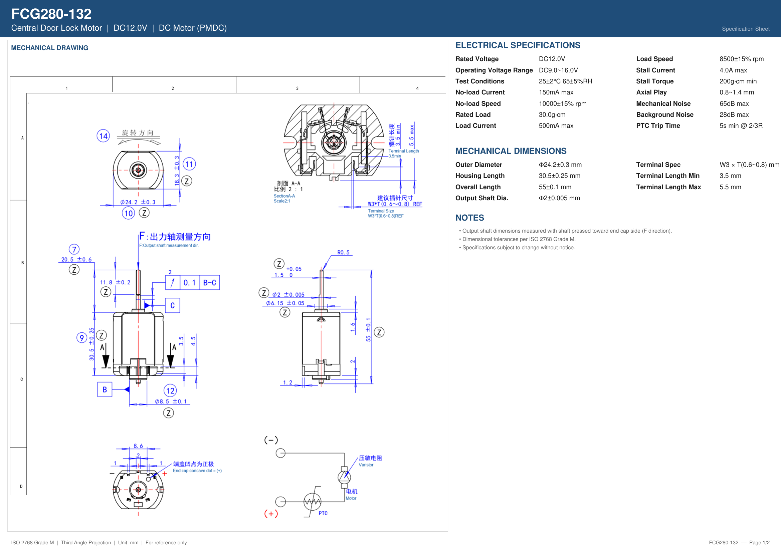
Task: Click Terminal Spec value 'W3 × T(0.6~0.8) mm'
Action: click(749, 165)
